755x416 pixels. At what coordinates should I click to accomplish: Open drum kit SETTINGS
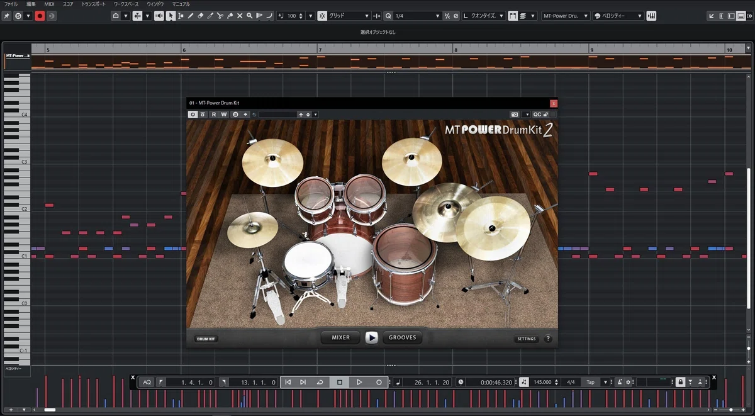coord(527,339)
